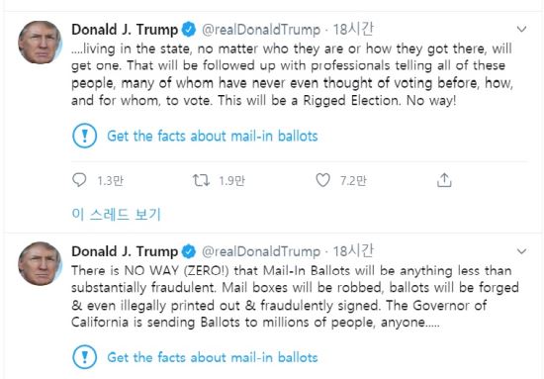The width and height of the screenshot is (544, 379).
Task: Click 'Donald J. Trump' name on first tweet
Action: pyautogui.click(x=125, y=30)
